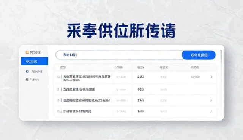The image size is (243, 140).
Task: Focus the rounded search input field
Action: tap(119, 55)
